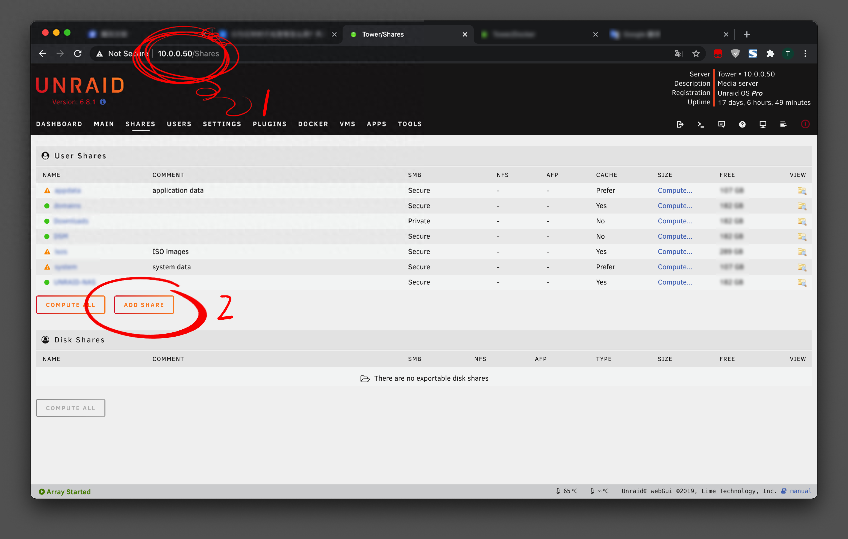Screen dimensions: 848x539
Task: Click the logout/sign-out icon in toolbar
Action: (x=680, y=124)
